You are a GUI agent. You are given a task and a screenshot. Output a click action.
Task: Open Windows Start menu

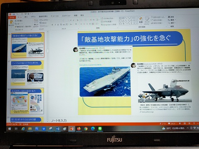[10, 129]
